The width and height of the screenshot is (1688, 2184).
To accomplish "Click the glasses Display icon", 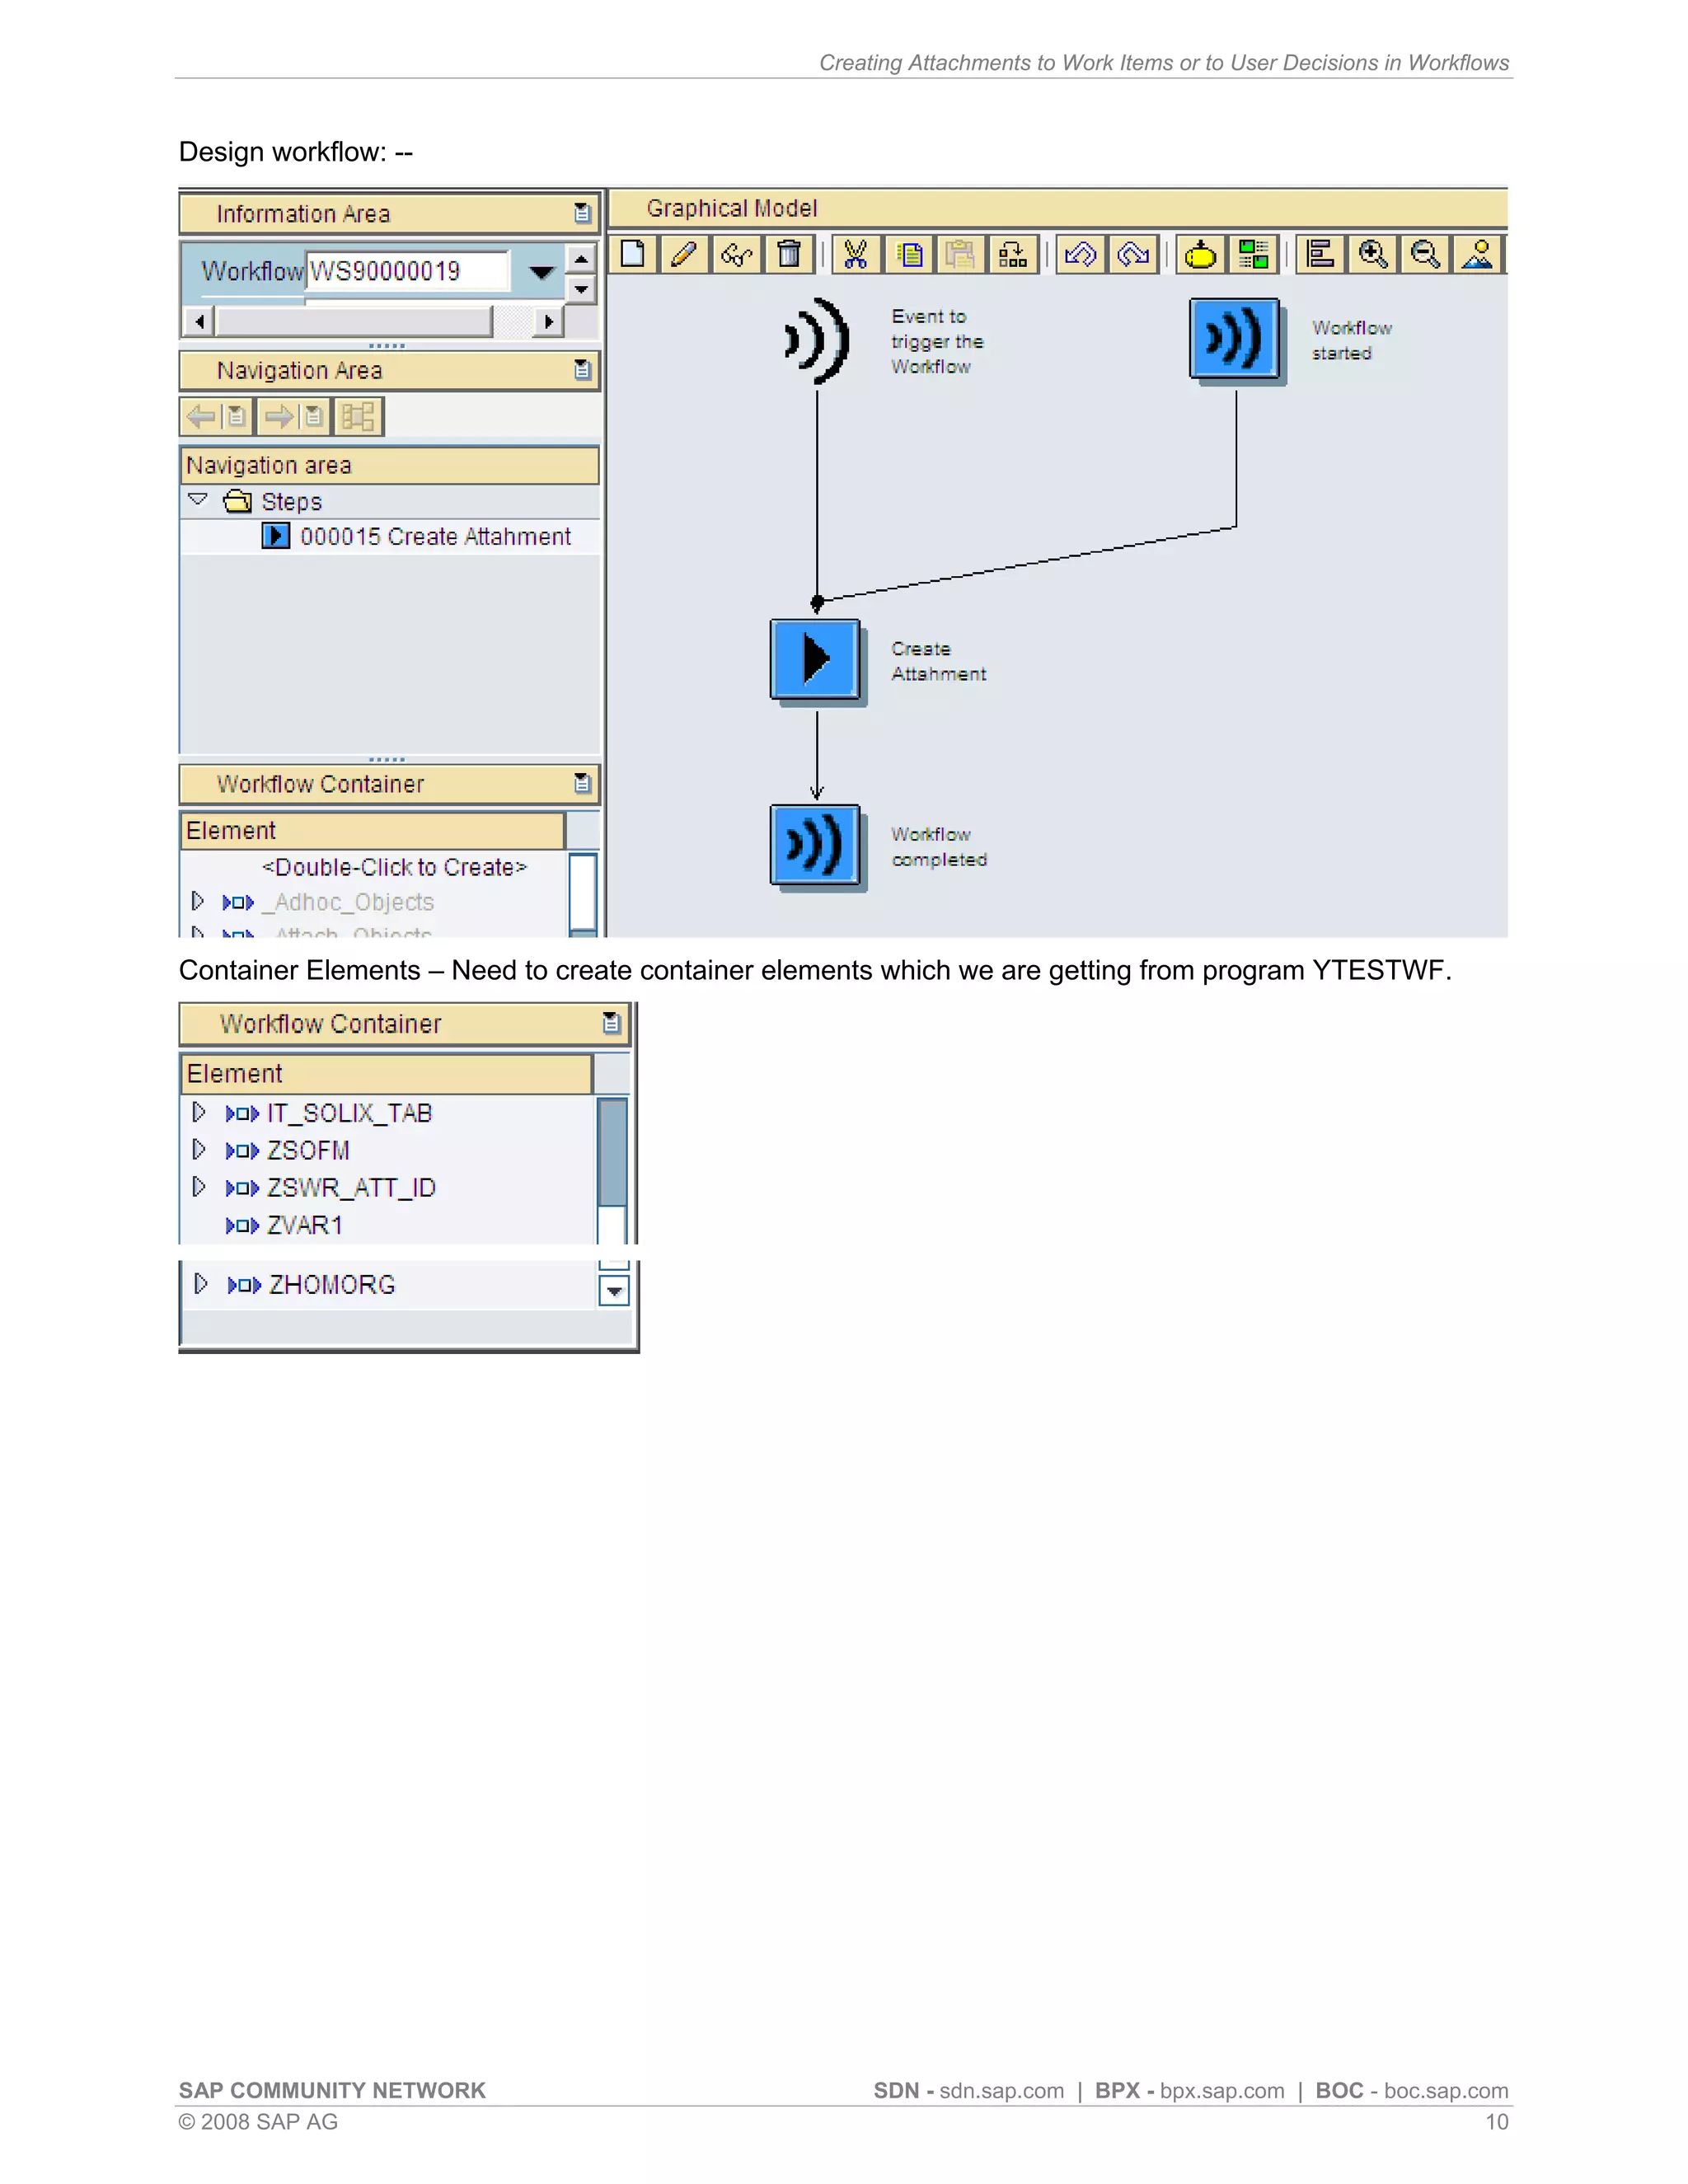I will (737, 255).
